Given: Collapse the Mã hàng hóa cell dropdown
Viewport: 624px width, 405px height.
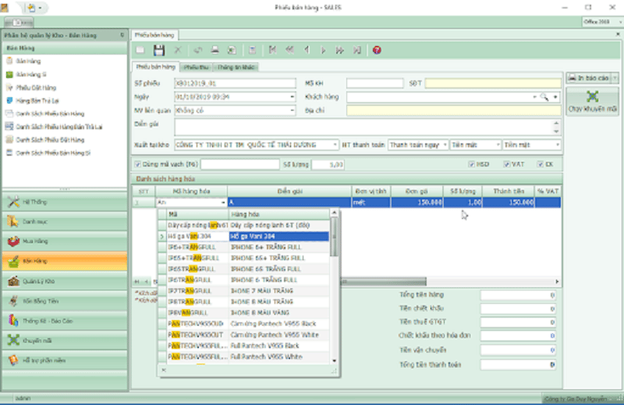Looking at the screenshot, I should pos(223,202).
